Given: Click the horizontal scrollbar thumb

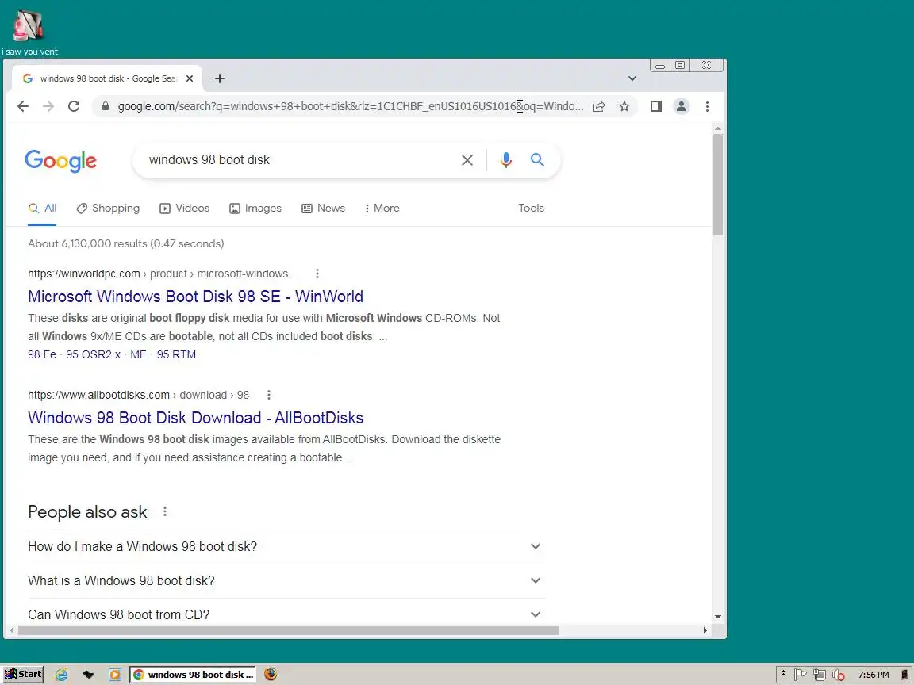Looking at the screenshot, I should pos(288,630).
